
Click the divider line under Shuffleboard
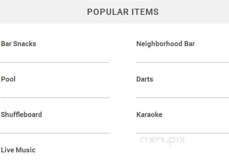tap(55, 133)
